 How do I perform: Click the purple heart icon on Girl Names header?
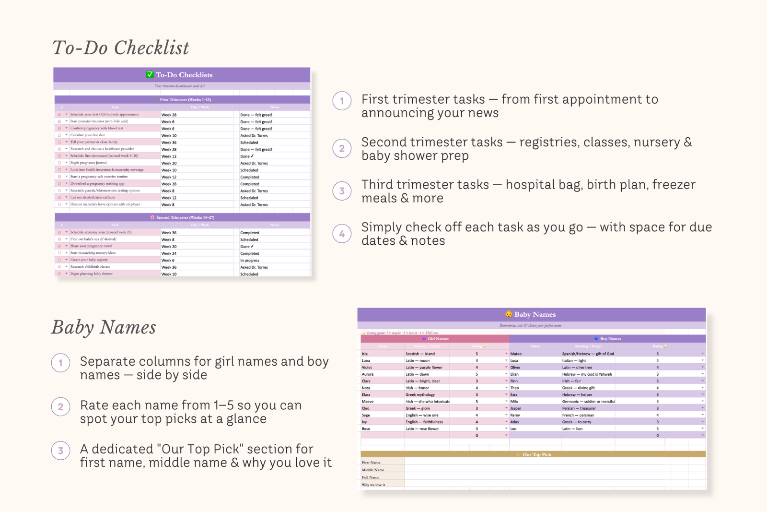point(423,339)
